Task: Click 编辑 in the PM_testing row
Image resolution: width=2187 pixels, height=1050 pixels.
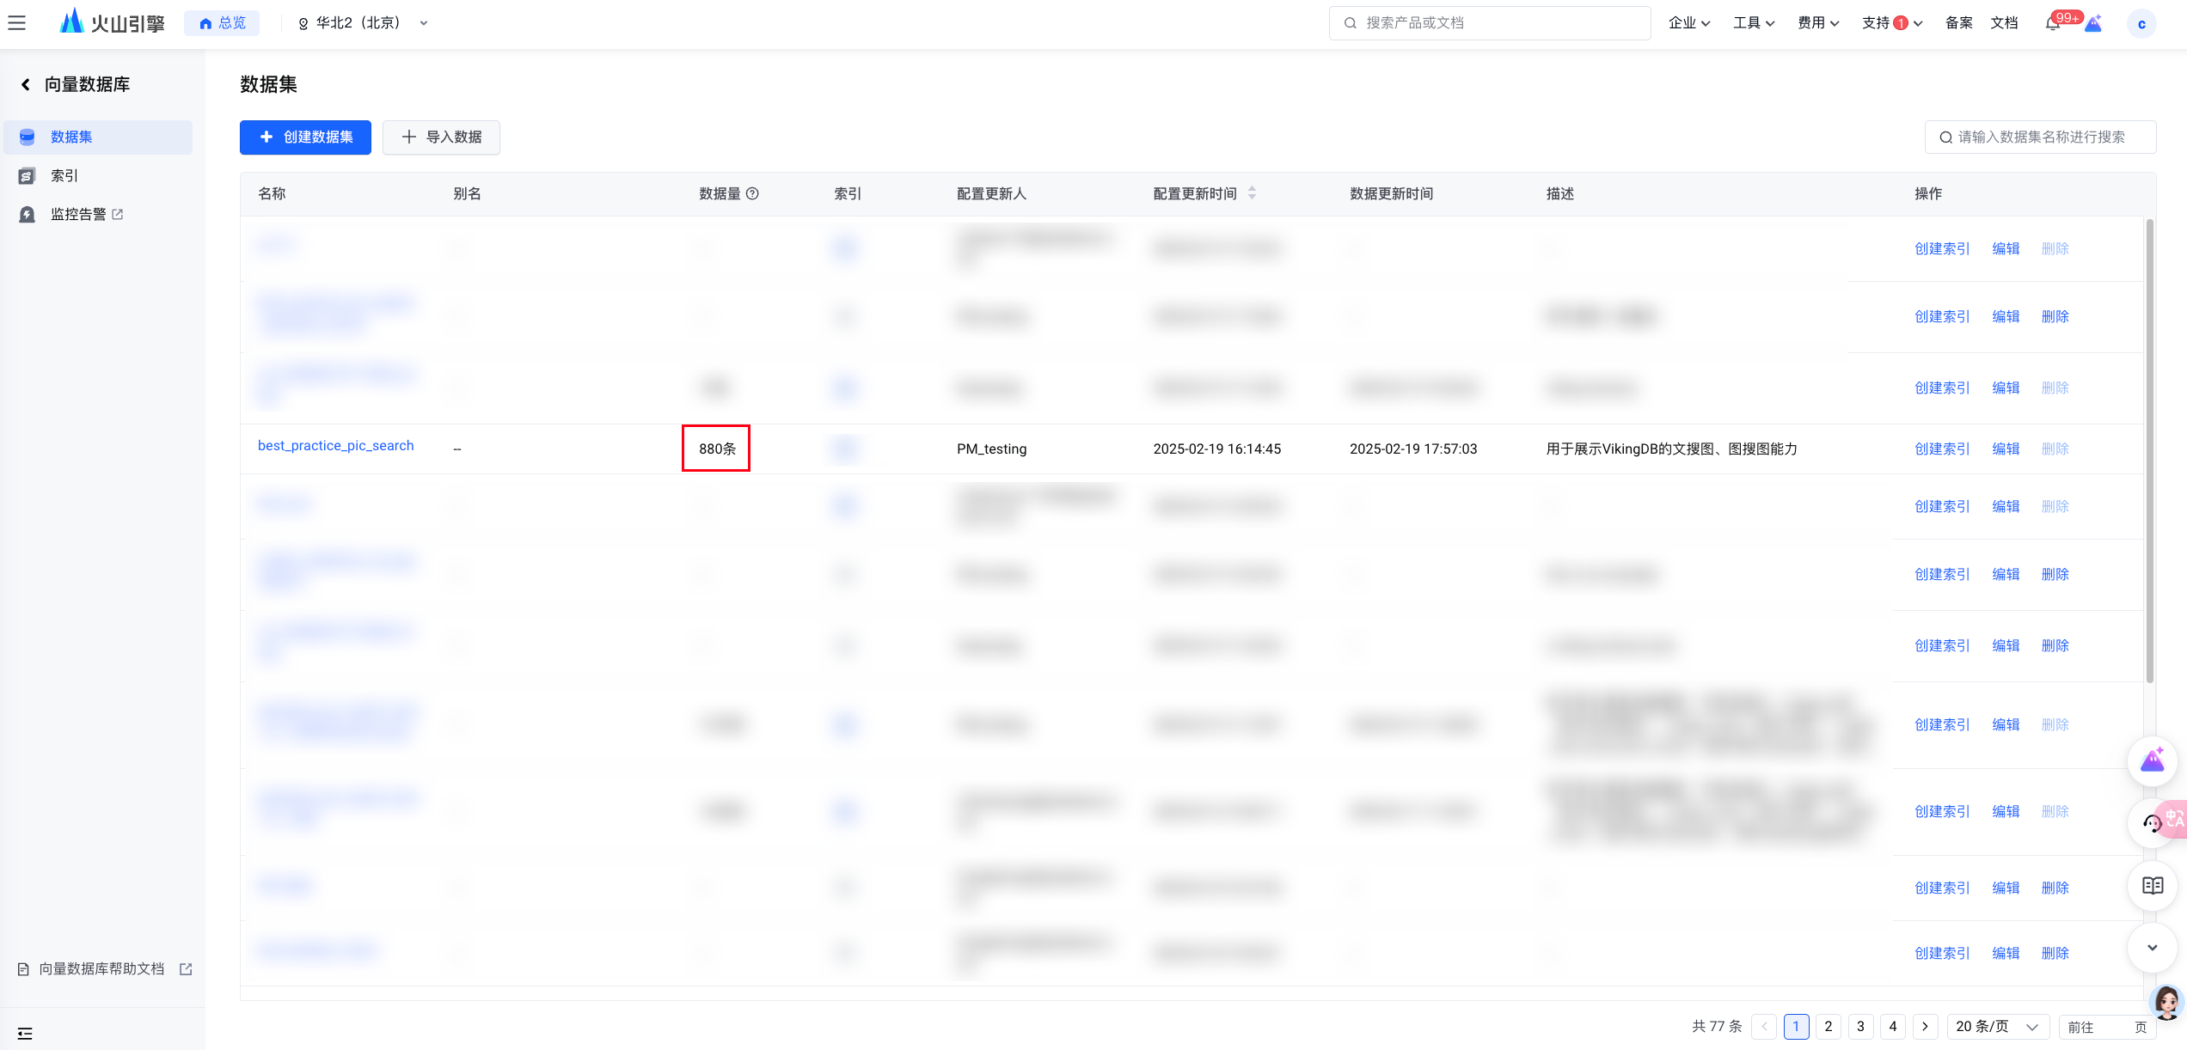Action: coord(2006,449)
